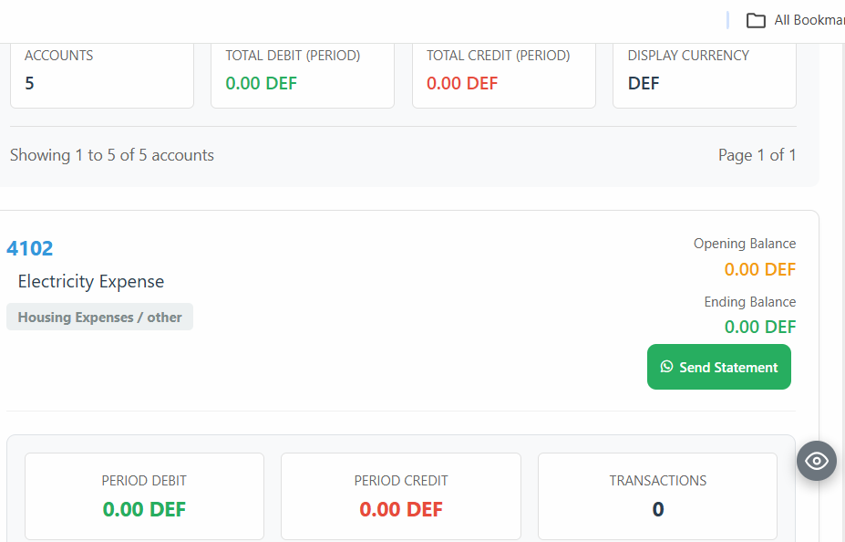Click the All Bookmarks folder icon

tap(756, 20)
